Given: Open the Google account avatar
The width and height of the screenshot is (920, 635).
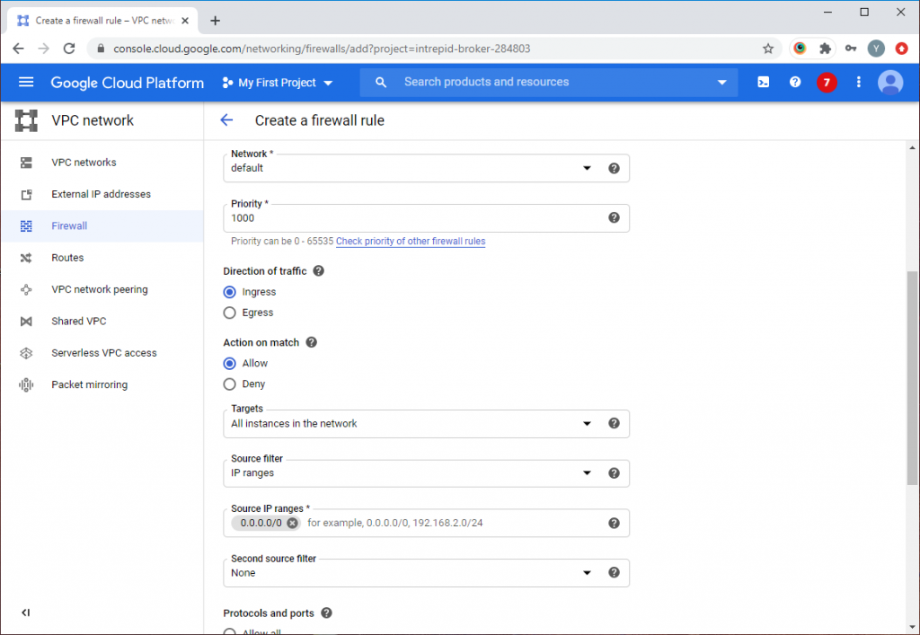Looking at the screenshot, I should pyautogui.click(x=890, y=82).
